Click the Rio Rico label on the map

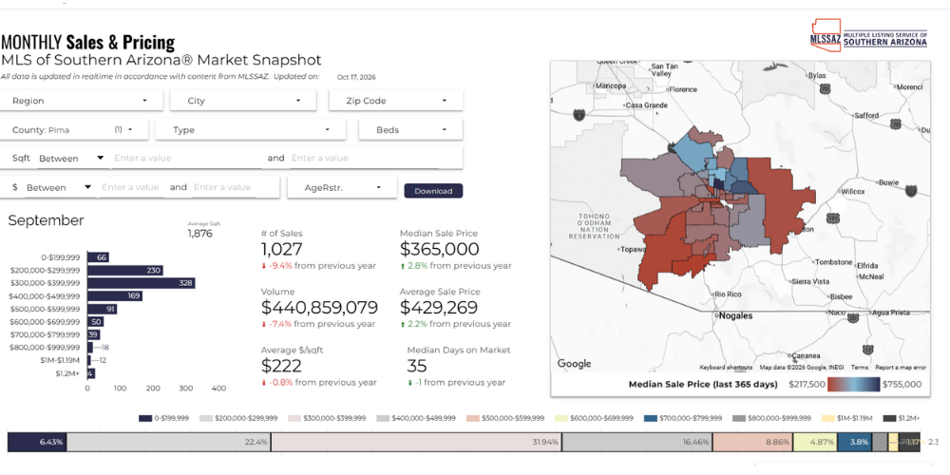click(x=729, y=294)
